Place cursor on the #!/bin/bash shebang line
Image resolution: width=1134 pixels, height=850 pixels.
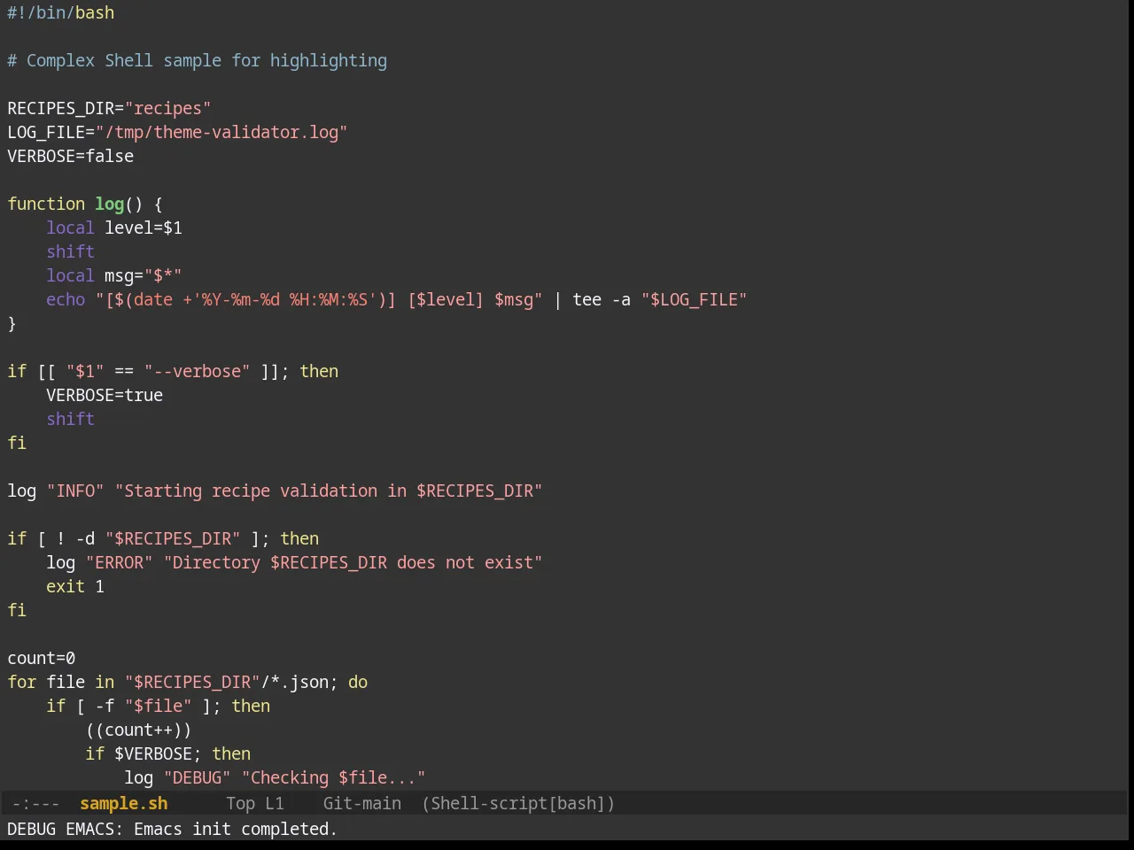(x=61, y=12)
